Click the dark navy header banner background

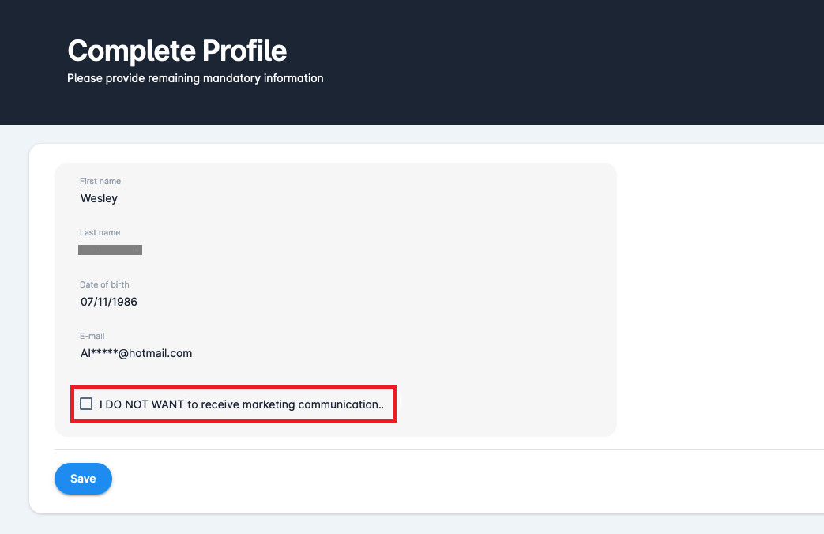(x=553, y=63)
